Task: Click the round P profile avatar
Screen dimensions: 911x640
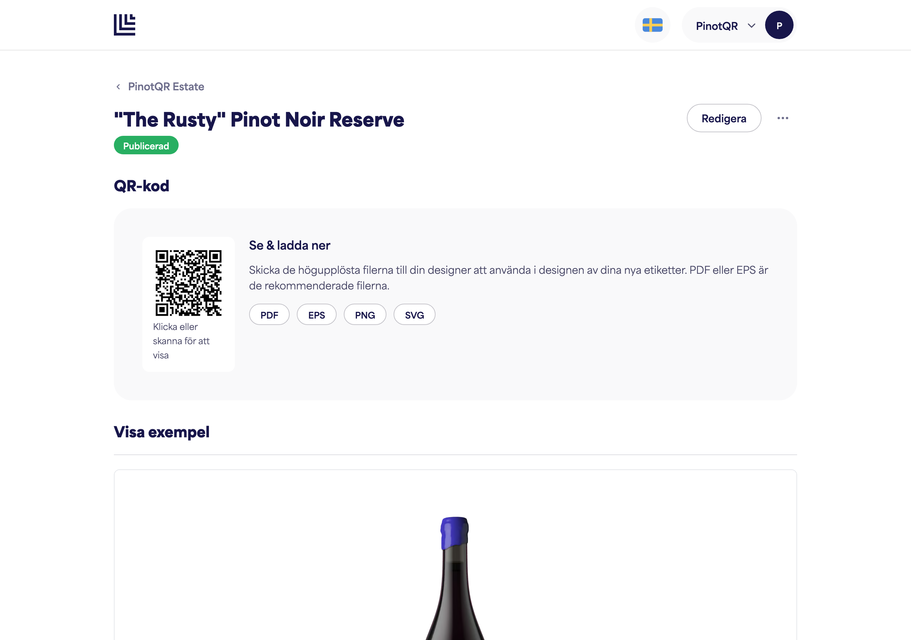Action: point(779,25)
